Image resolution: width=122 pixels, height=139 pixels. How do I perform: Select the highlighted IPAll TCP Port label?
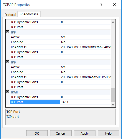click(35, 102)
